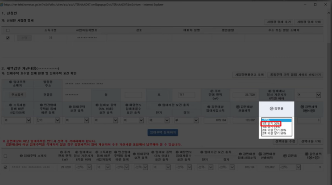
Task: Click the 호 input field containing 717
Action: point(186,95)
